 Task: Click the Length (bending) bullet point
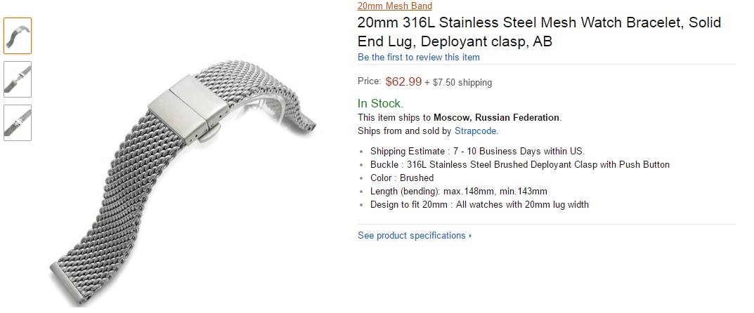click(x=459, y=191)
